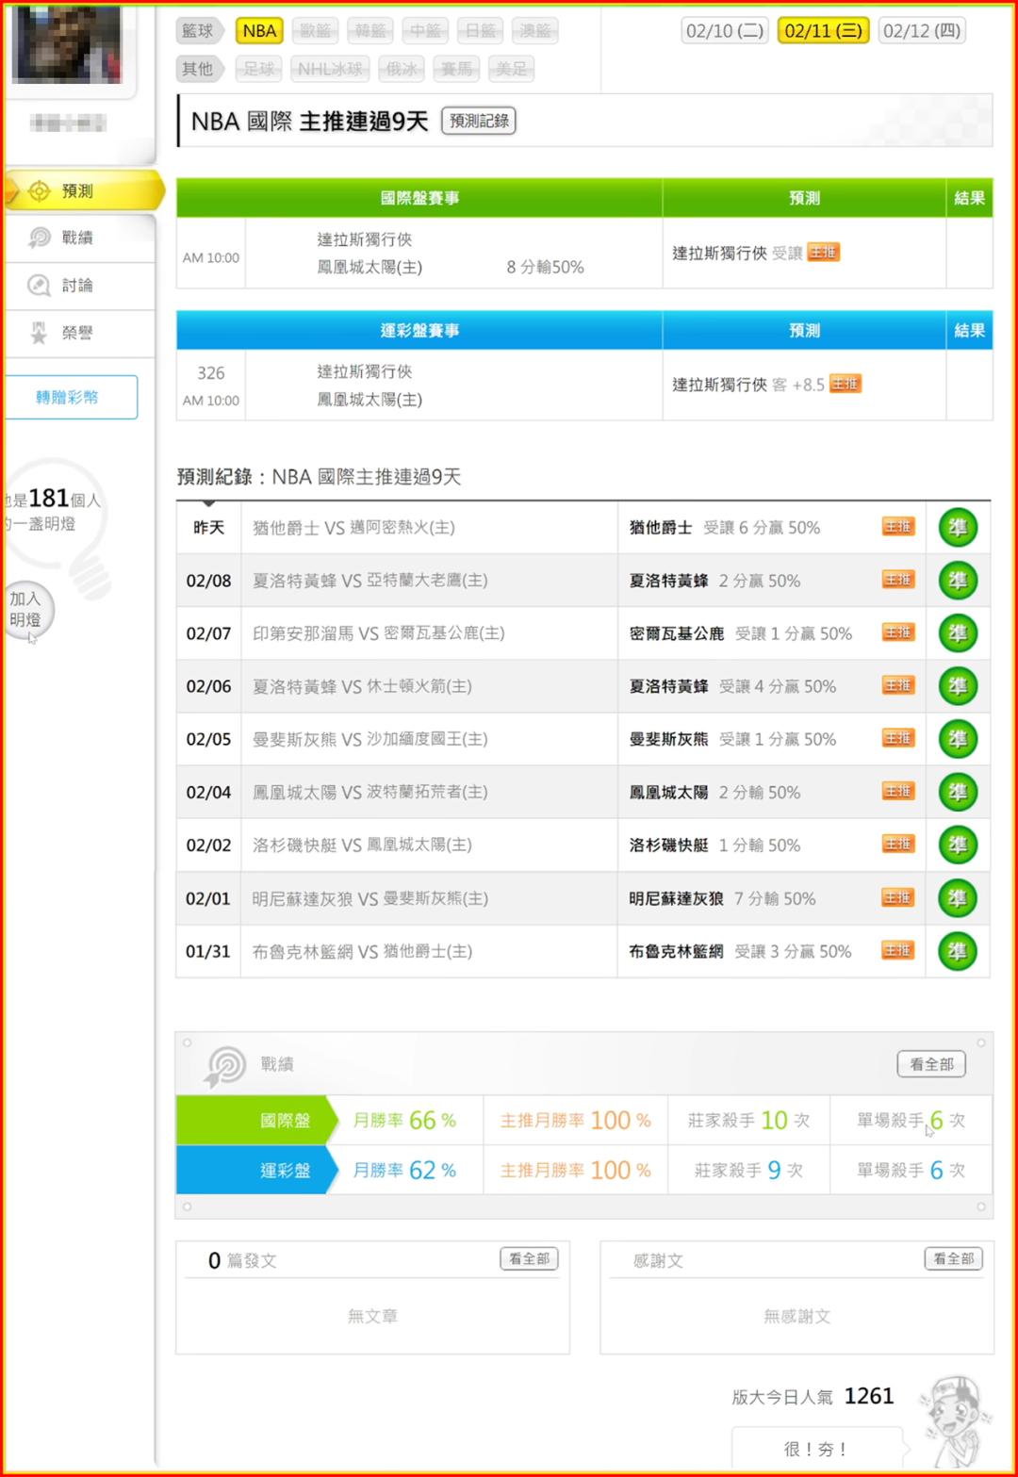
Task: Click the green 準 badge for 01/31
Action: (958, 951)
